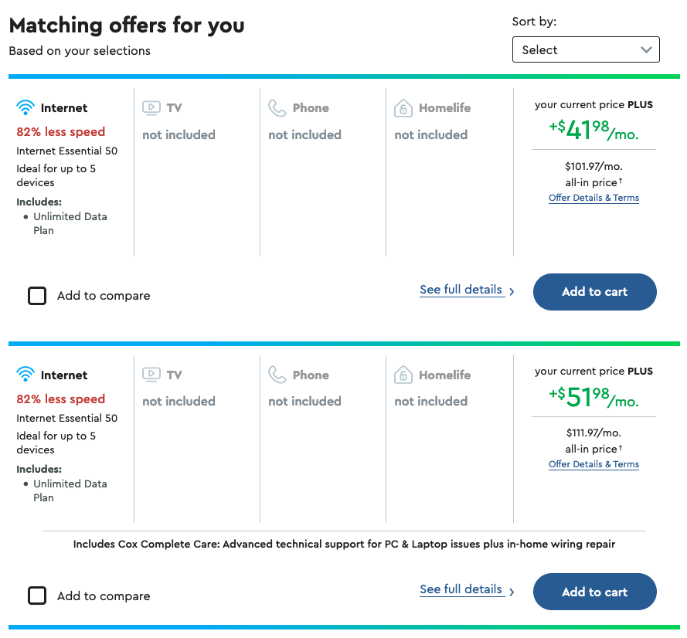Click the Wi-Fi Internet icon in second offer
This screenshot has width=687, height=638.
(x=26, y=375)
